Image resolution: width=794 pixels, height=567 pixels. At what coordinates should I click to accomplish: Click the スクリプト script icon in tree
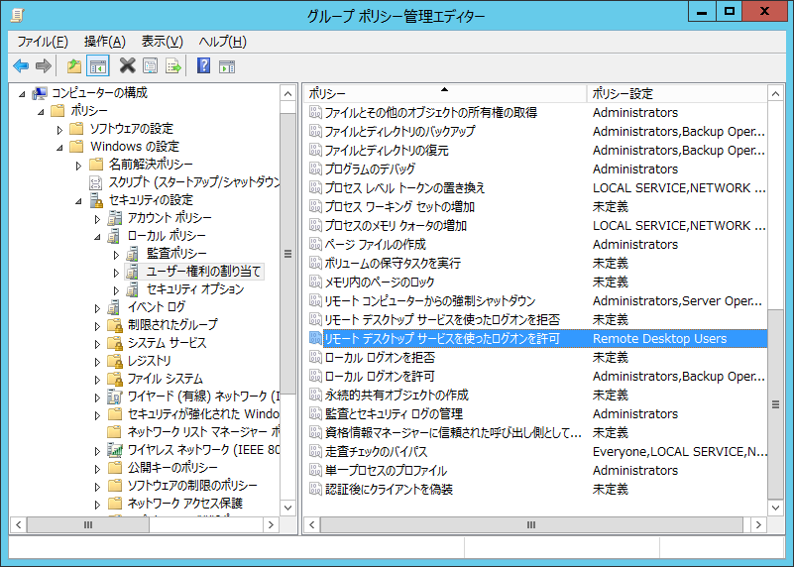coord(96,182)
